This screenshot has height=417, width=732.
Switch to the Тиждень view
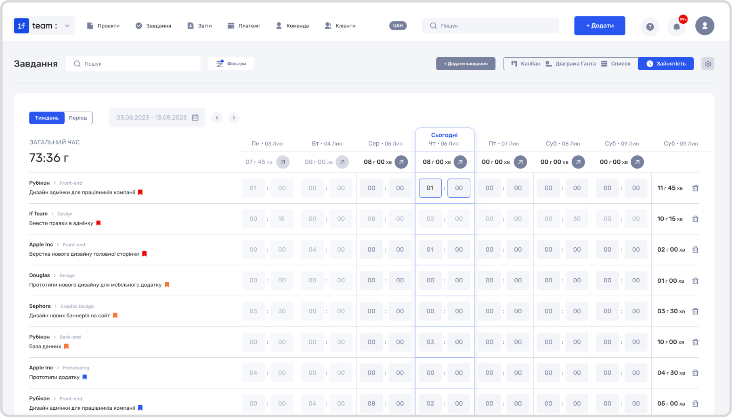47,118
